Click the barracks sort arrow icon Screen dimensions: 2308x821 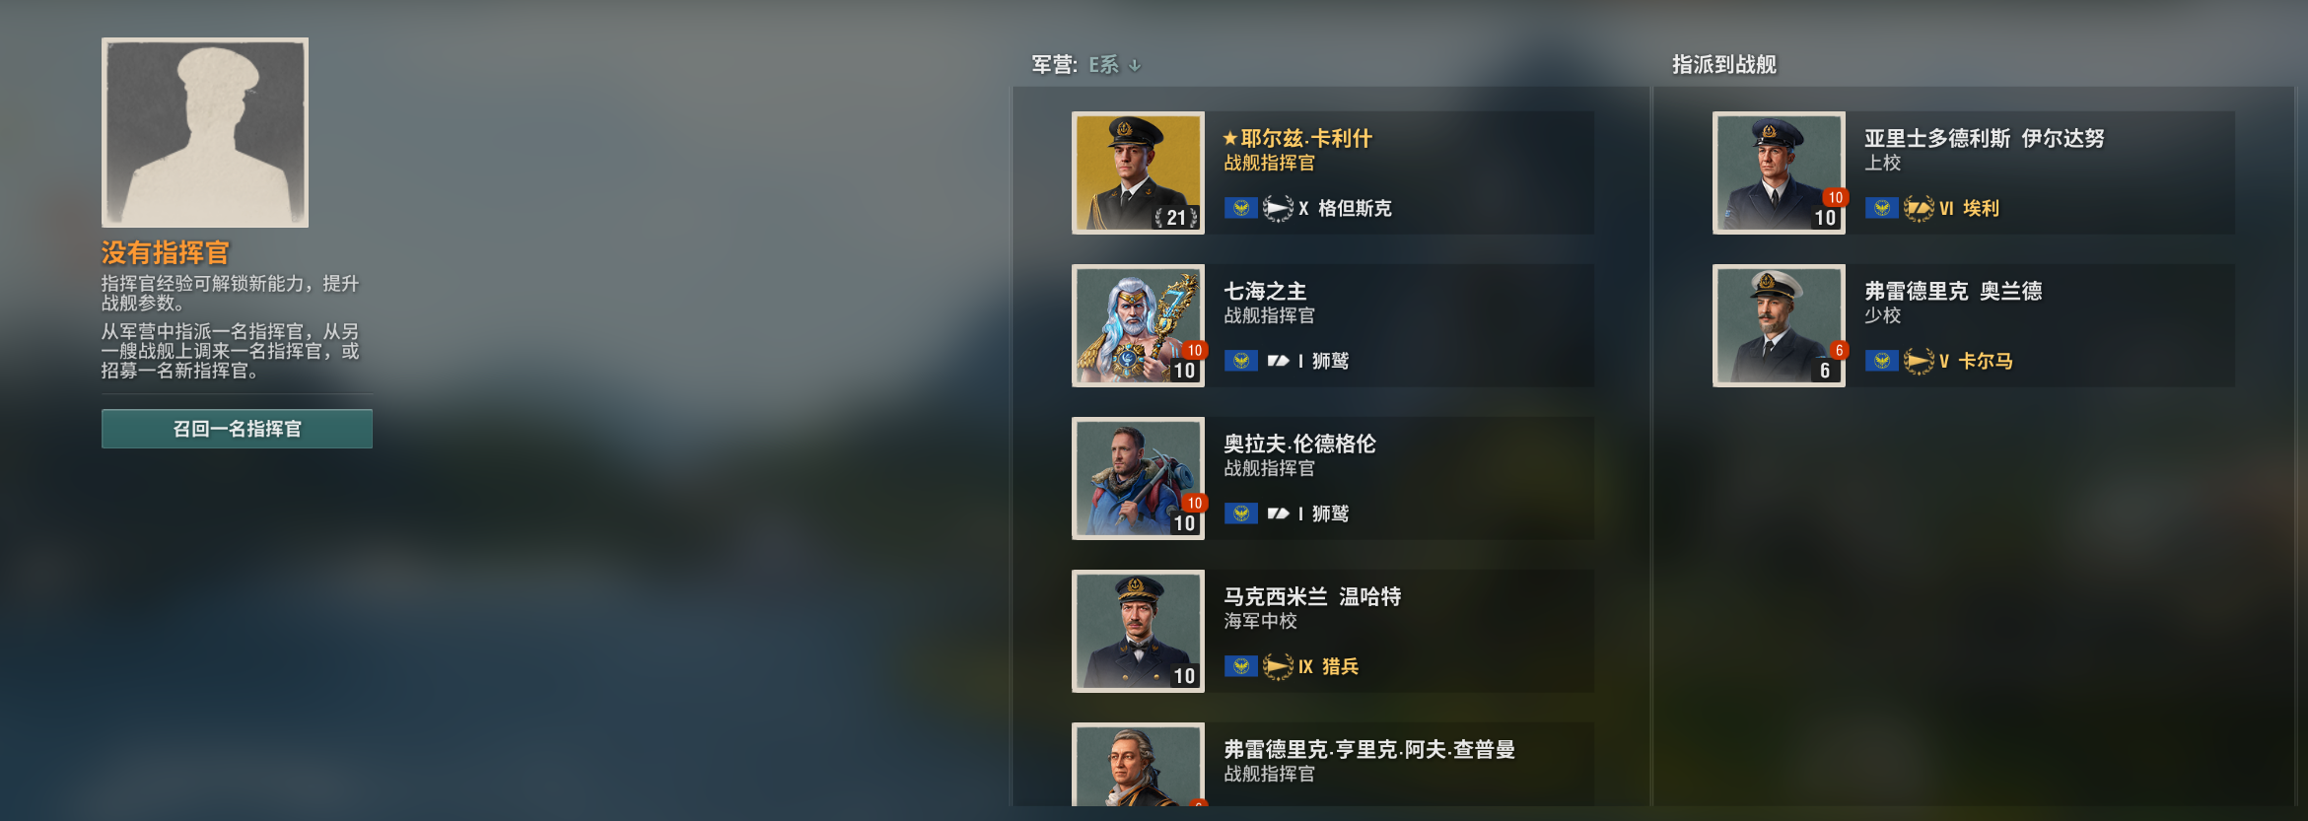(1135, 65)
